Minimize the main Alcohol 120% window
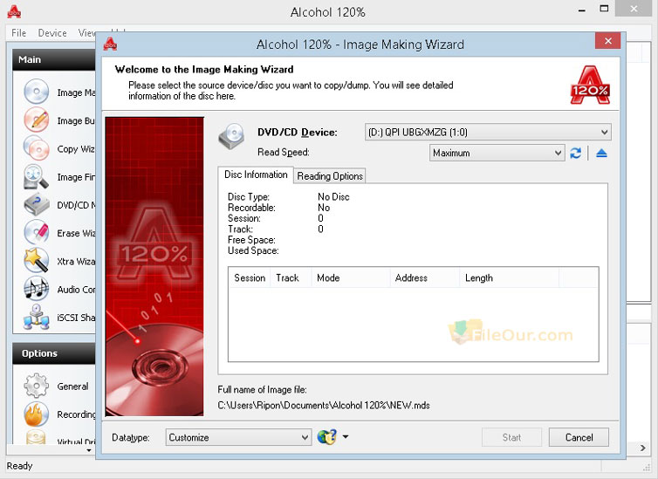 (581, 10)
